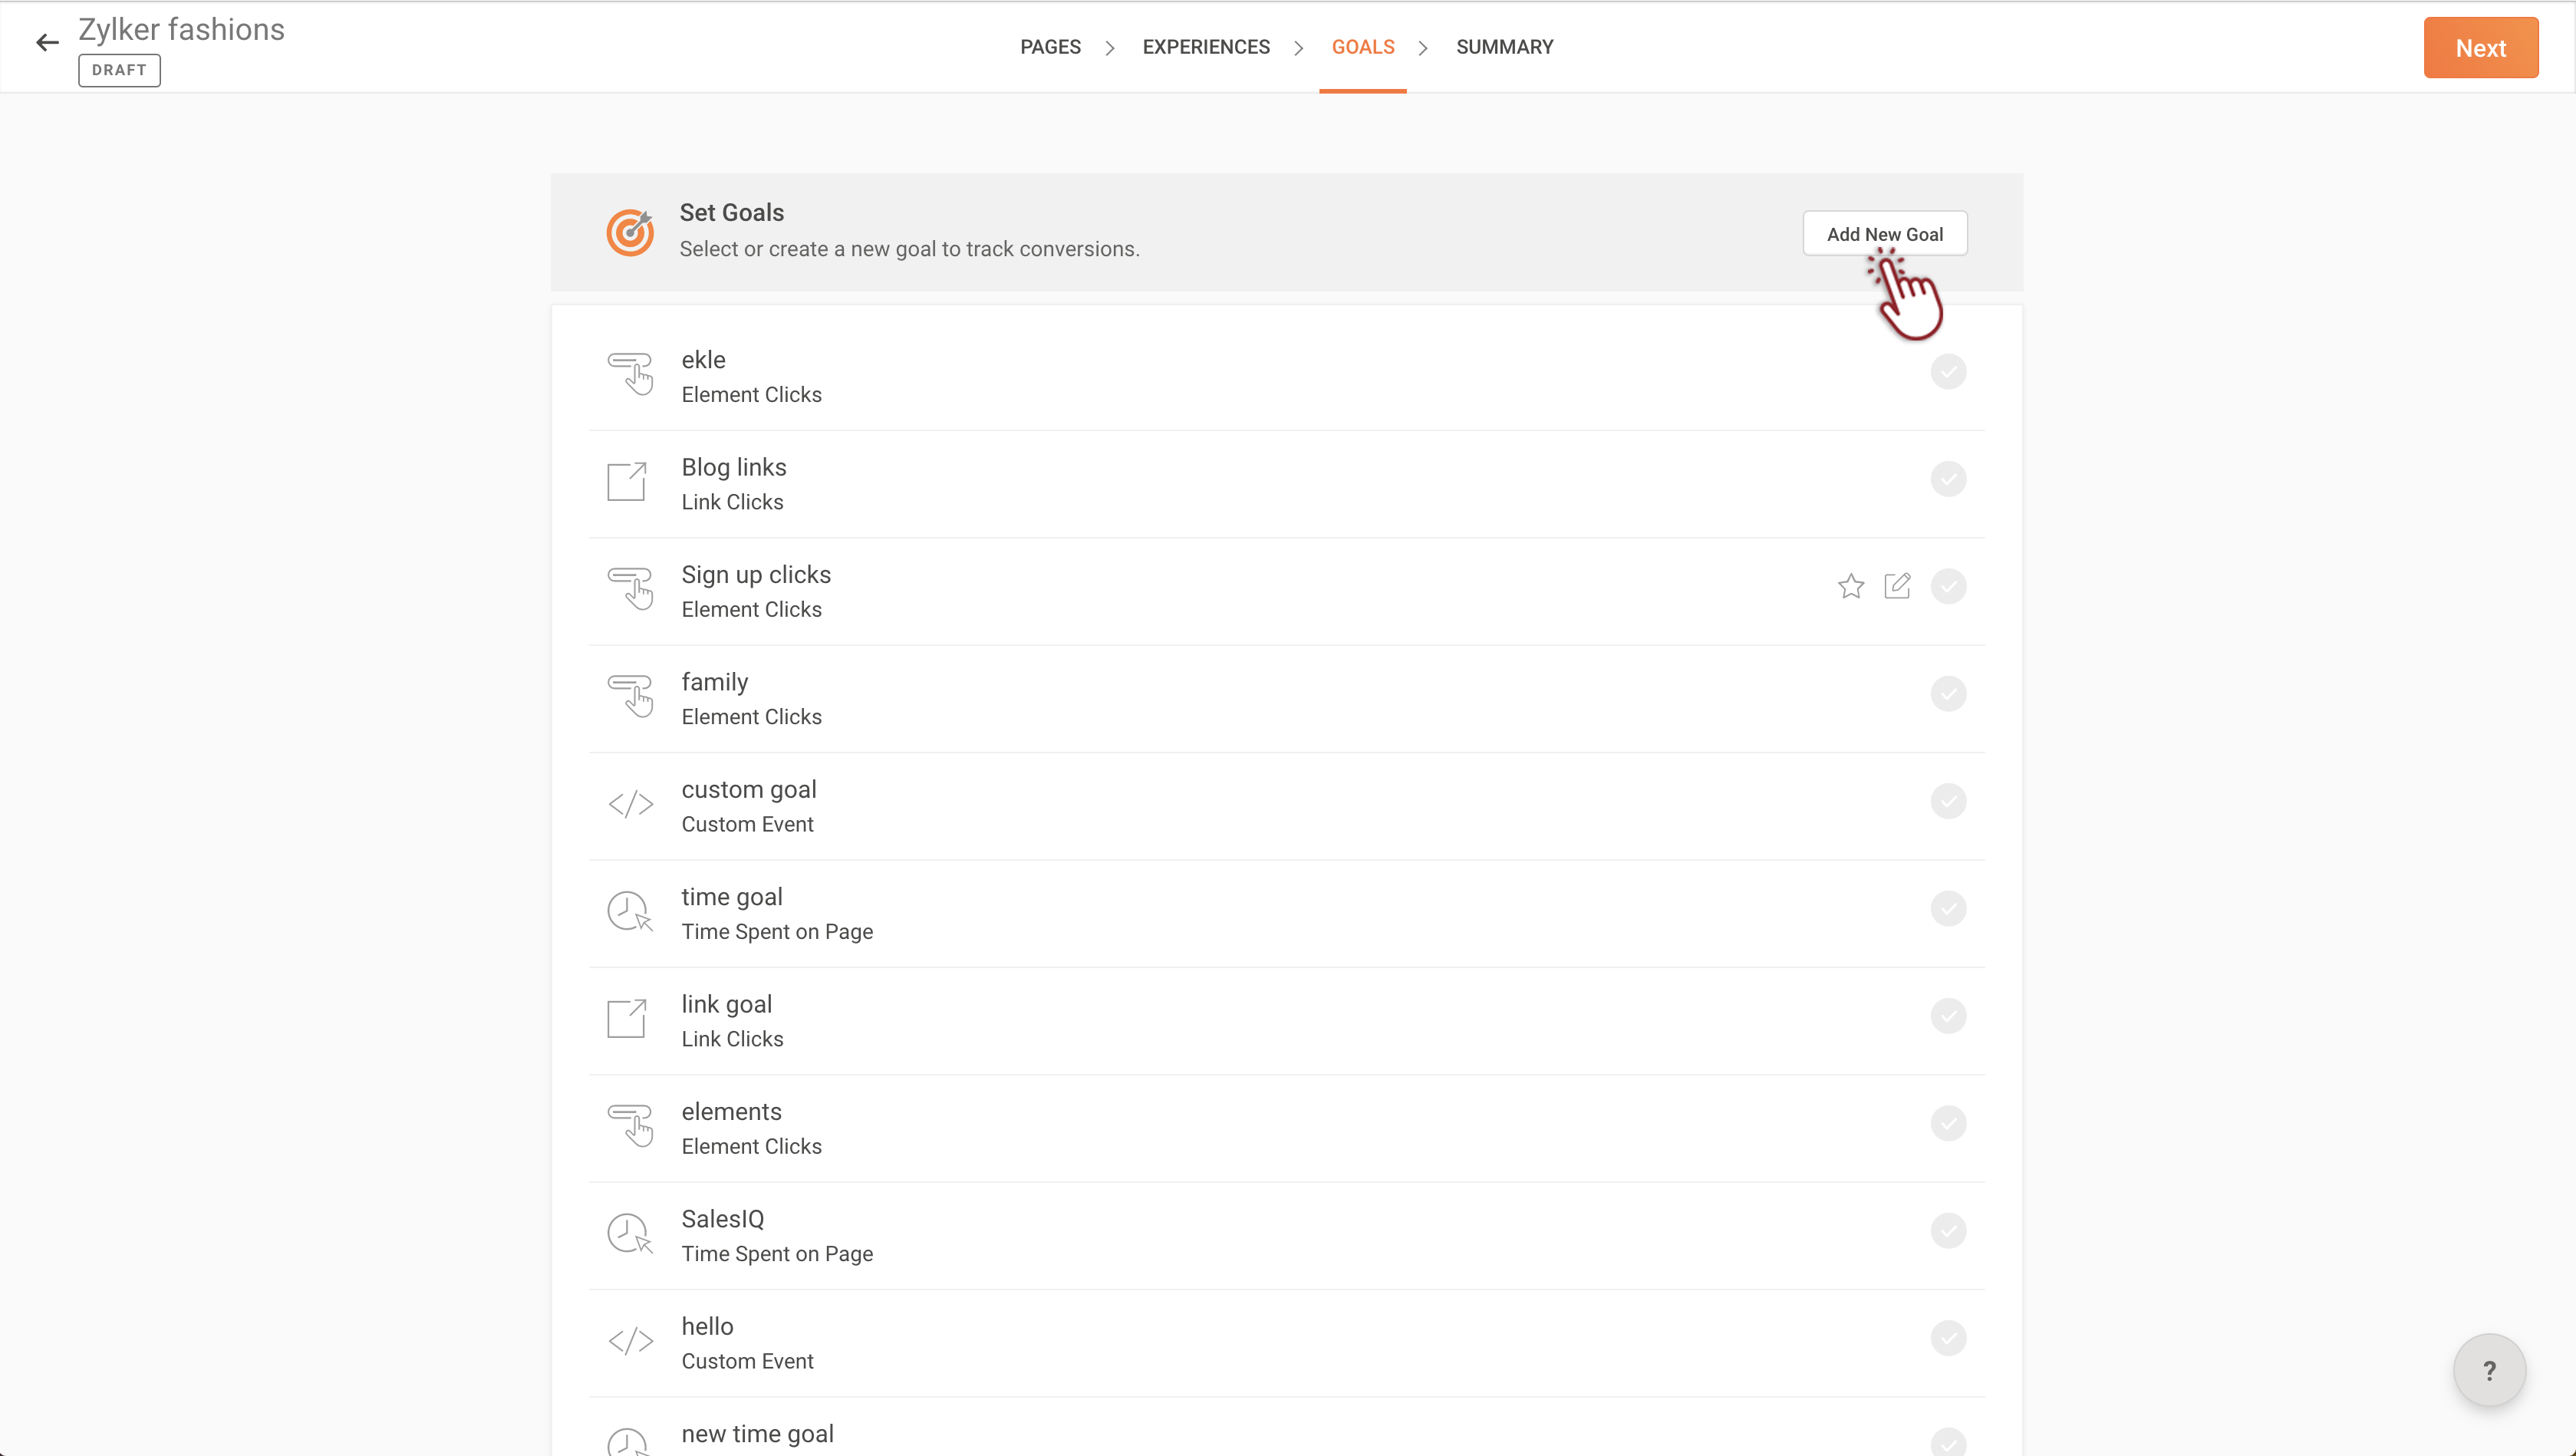Open the SUMMARY step
Screen dimensions: 2576x1456
(1504, 47)
